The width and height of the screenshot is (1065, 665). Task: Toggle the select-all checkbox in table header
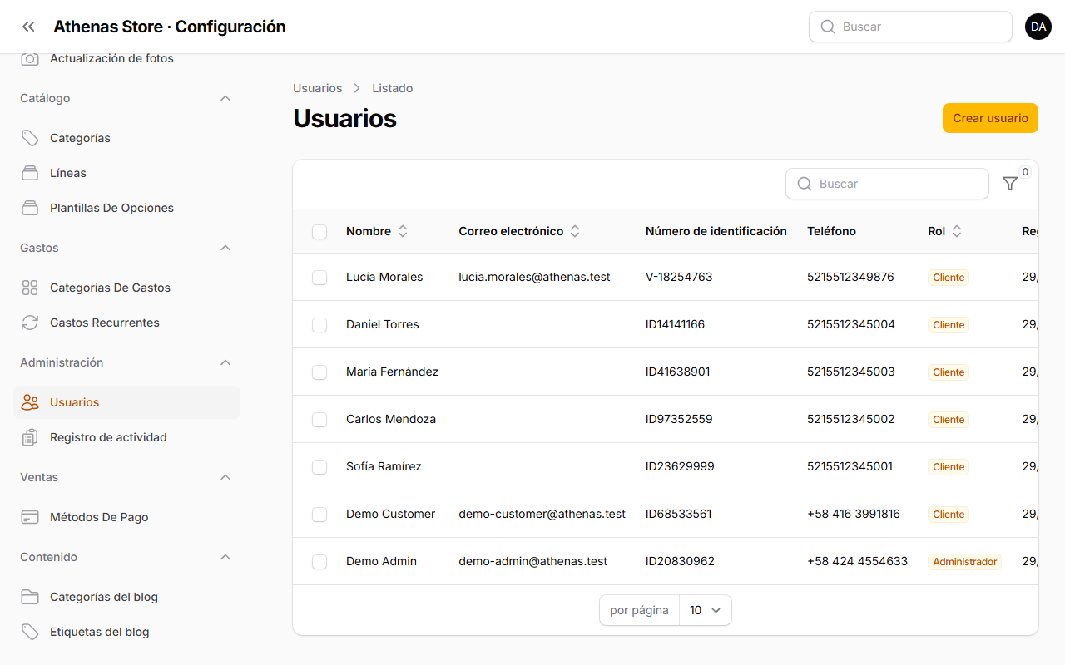pyautogui.click(x=319, y=232)
